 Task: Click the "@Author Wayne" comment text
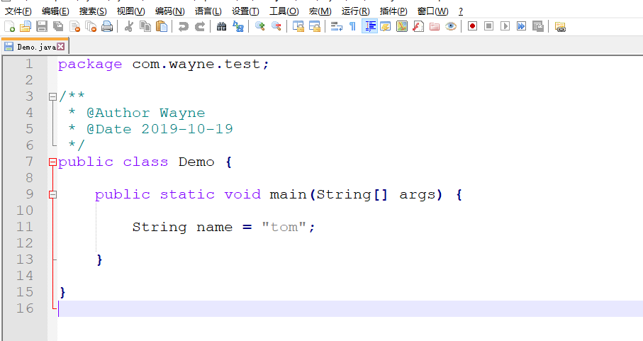click(145, 113)
